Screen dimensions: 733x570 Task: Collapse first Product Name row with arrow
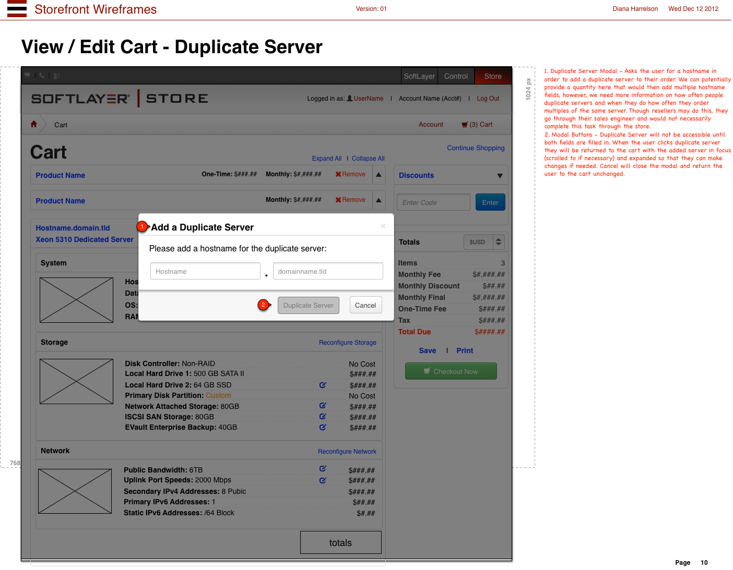(x=379, y=175)
